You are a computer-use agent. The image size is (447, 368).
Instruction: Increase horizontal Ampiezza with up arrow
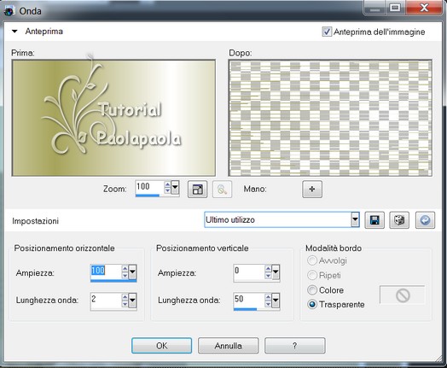click(125, 268)
